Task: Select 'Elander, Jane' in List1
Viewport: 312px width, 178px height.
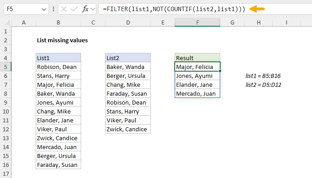Action: (x=58, y=121)
